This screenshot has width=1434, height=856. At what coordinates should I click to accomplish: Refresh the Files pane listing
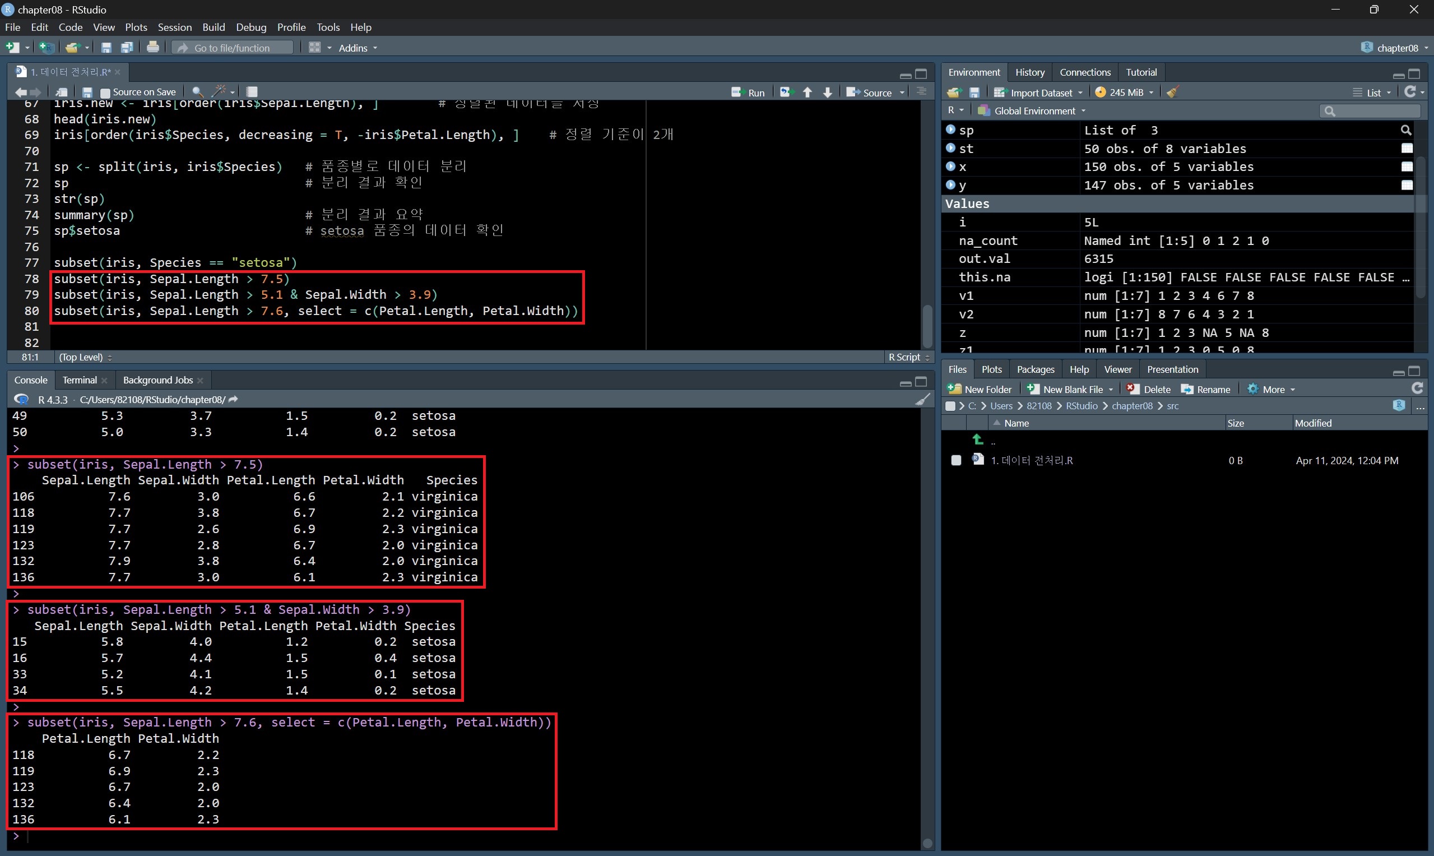coord(1417,389)
